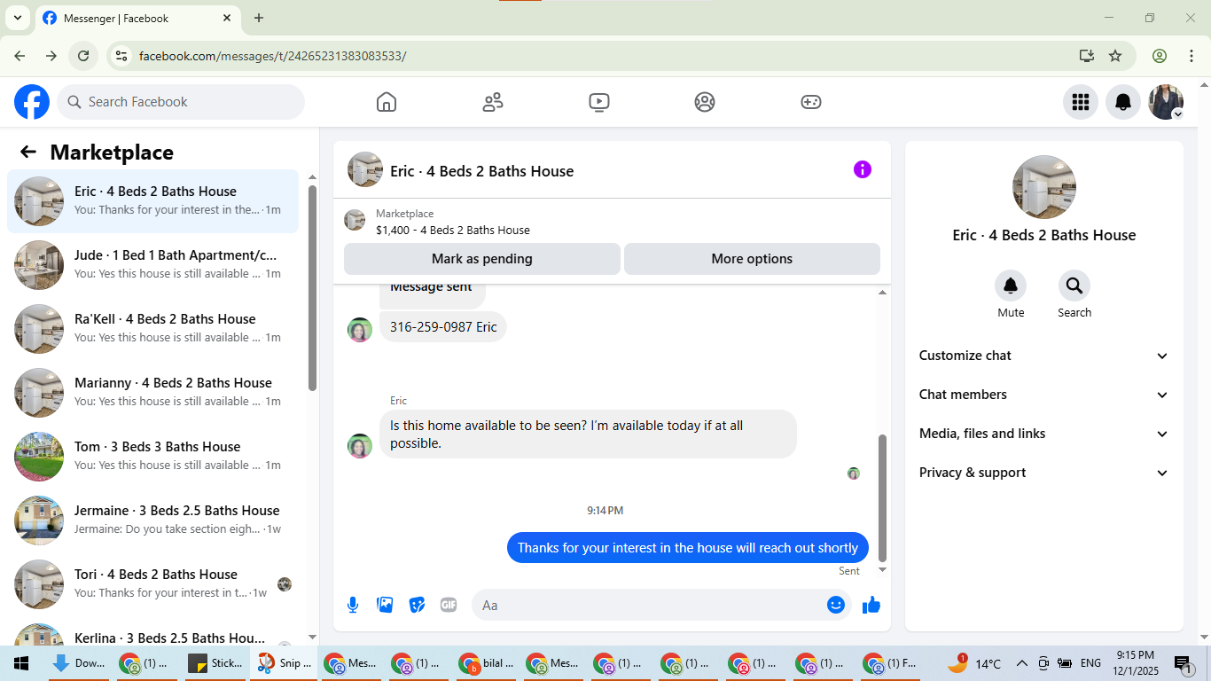Choose a sticker icon in composer

pyautogui.click(x=417, y=605)
